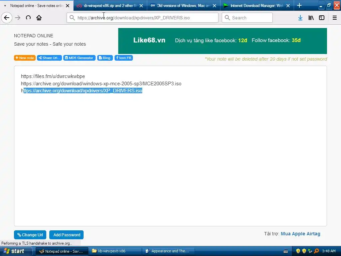Close the Internet Download Manager tab
Screen dimensions: 341x256
pyautogui.click(x=288, y=6)
